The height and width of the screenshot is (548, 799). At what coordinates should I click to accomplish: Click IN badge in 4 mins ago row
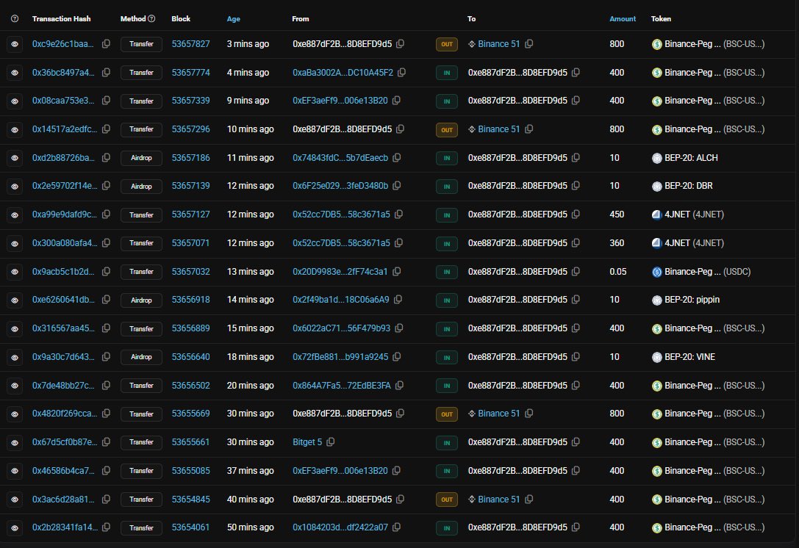click(x=447, y=73)
